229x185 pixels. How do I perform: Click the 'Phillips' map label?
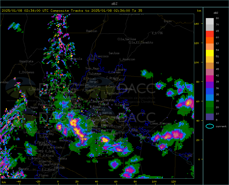point(115,126)
